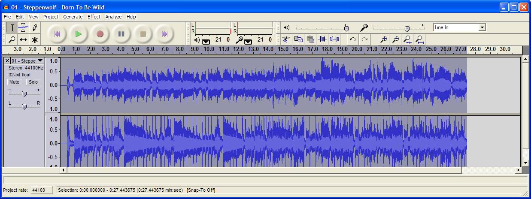Open the Help menu
The height and width of the screenshot is (199, 531).
pos(131,17)
